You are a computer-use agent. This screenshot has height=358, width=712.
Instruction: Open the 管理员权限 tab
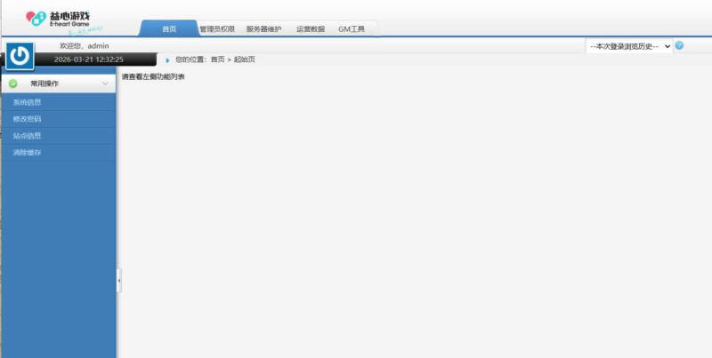[217, 29]
